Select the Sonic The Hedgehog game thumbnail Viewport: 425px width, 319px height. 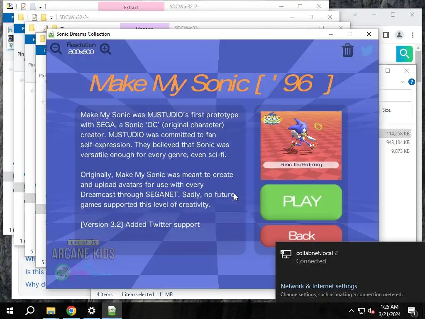pos(301,145)
